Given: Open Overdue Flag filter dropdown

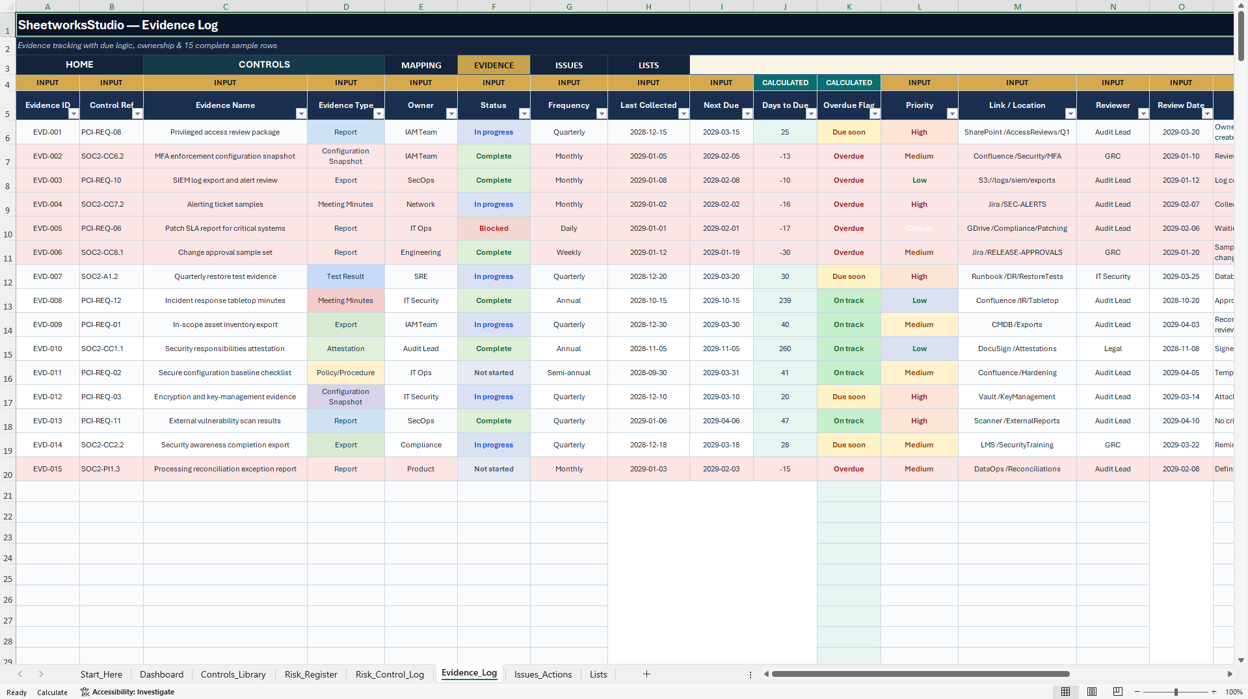Looking at the screenshot, I should pos(875,114).
